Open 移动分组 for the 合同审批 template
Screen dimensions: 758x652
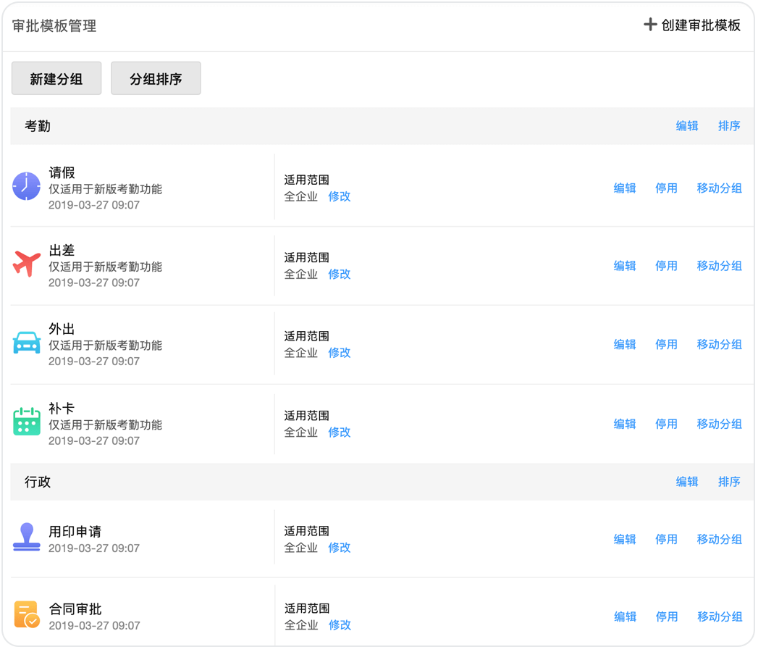point(720,617)
